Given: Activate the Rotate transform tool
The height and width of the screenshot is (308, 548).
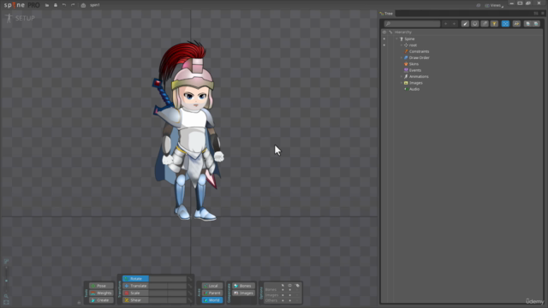Looking at the screenshot, I should tap(135, 279).
